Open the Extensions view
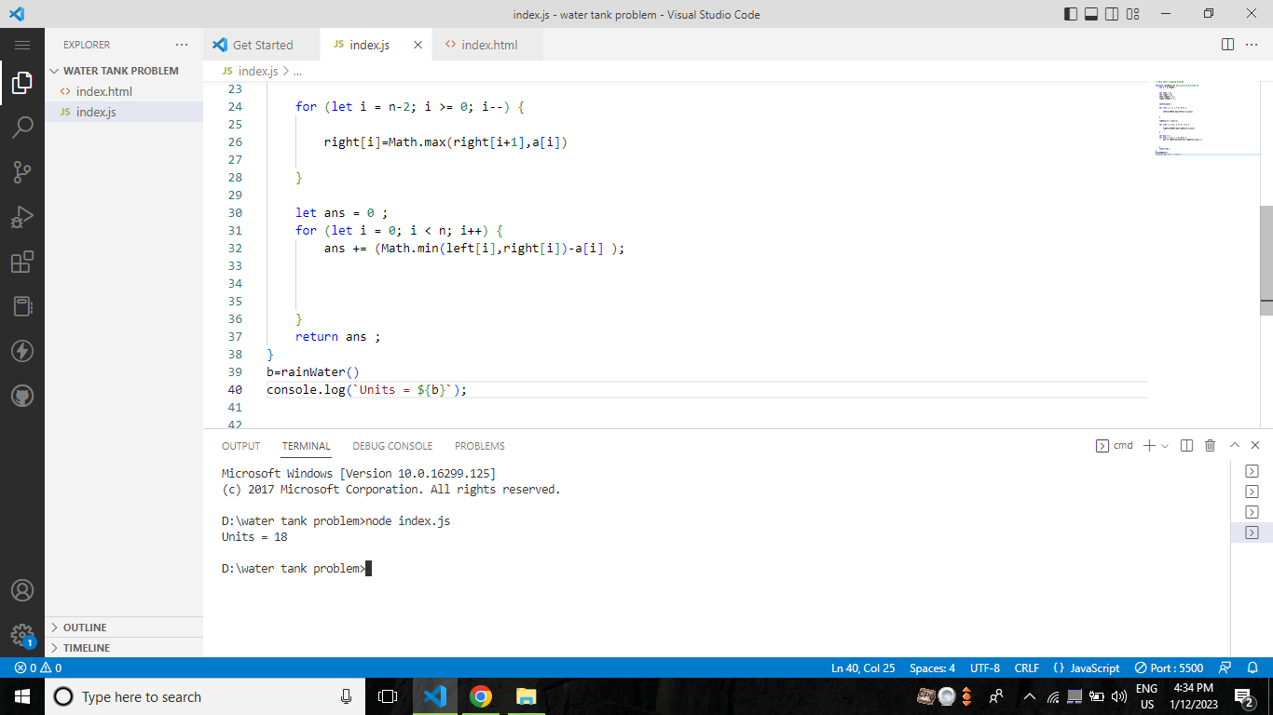This screenshot has width=1273, height=715. pyautogui.click(x=22, y=262)
